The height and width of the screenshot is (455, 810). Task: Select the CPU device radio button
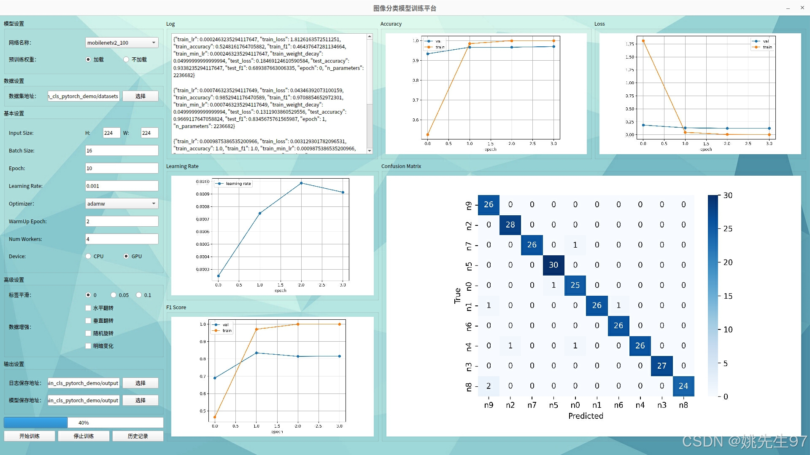tap(88, 256)
